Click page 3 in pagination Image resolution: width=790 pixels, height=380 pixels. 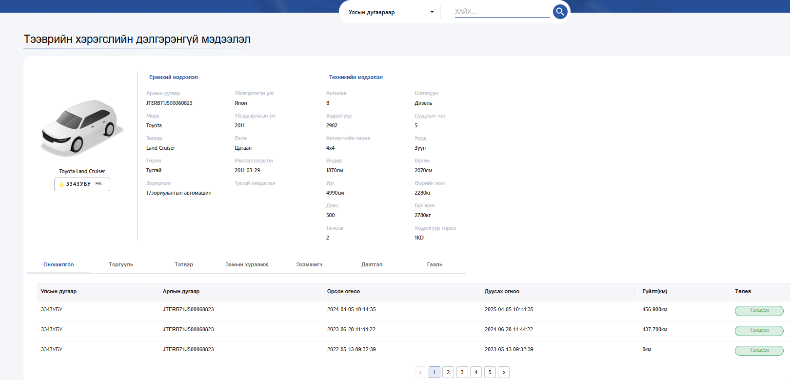pyautogui.click(x=462, y=372)
